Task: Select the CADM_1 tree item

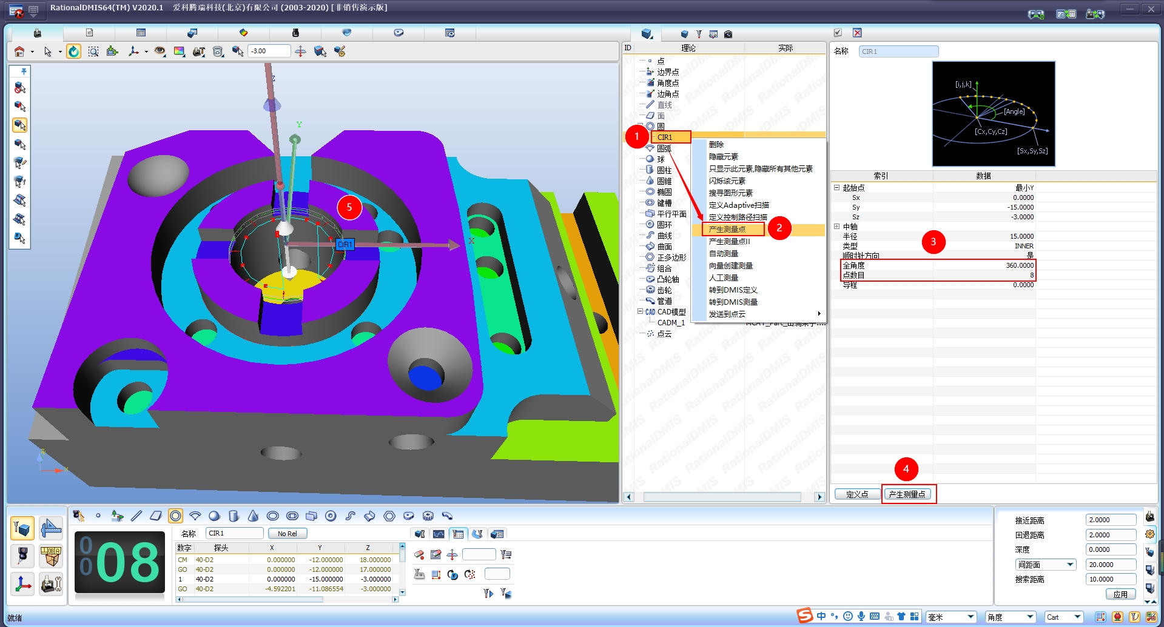Action: pyautogui.click(x=671, y=323)
